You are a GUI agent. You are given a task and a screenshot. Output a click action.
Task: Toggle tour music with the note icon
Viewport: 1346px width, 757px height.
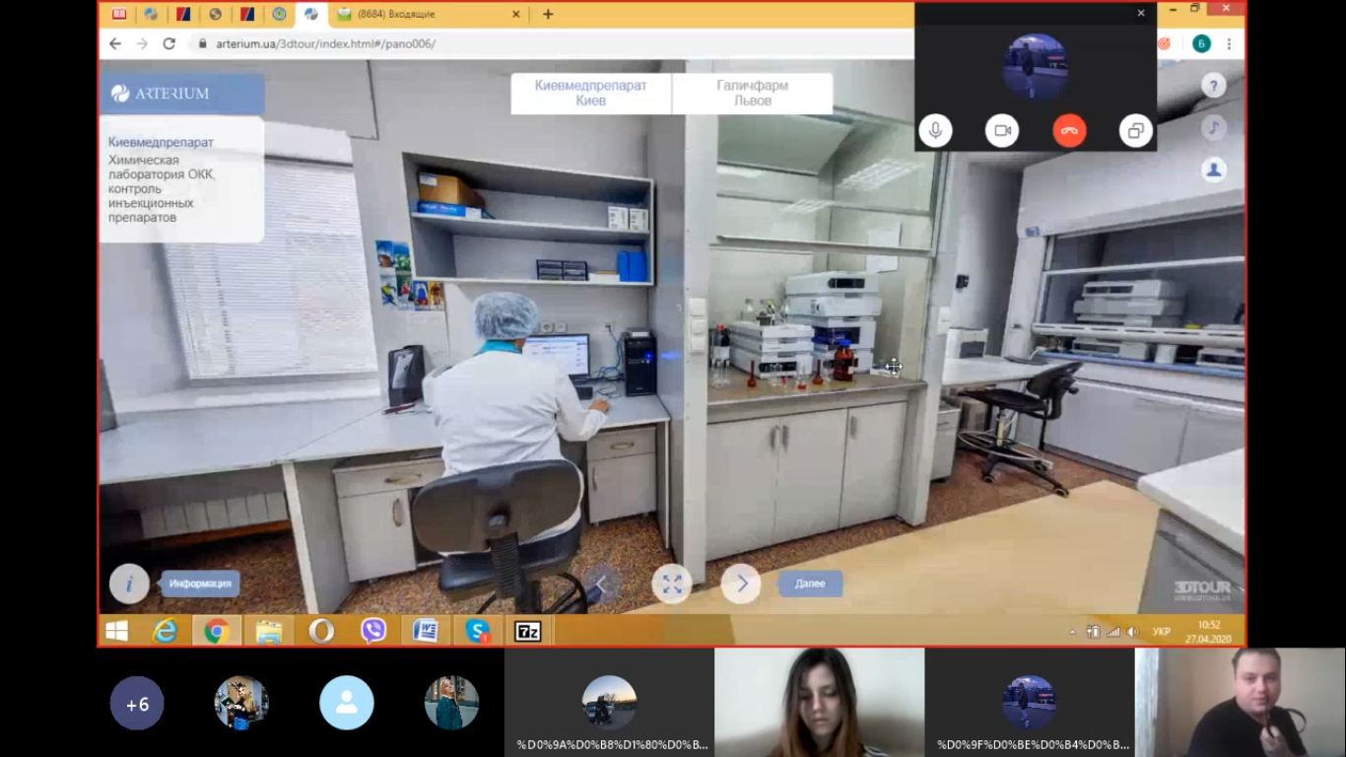click(x=1214, y=127)
